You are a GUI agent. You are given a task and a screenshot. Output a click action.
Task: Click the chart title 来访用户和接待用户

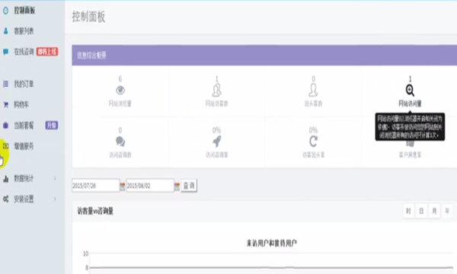pyautogui.click(x=272, y=243)
